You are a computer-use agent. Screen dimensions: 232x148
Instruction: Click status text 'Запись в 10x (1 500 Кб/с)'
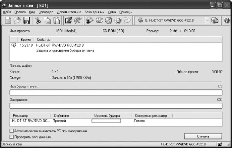72,78
